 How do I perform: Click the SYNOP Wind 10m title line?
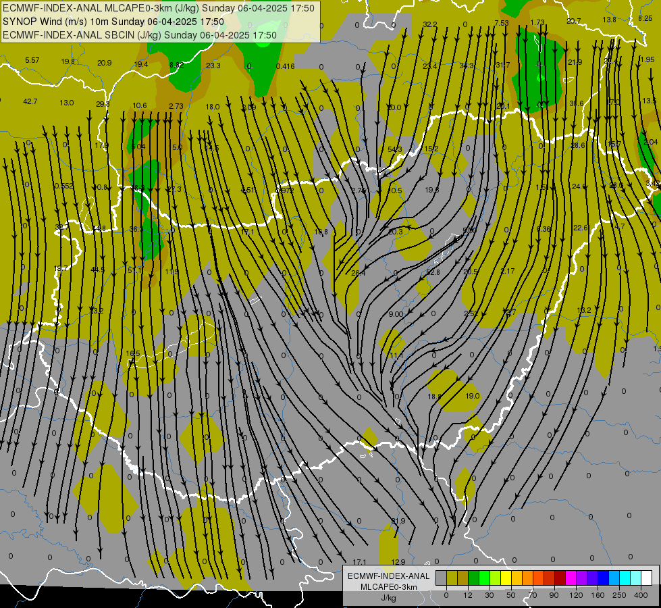coord(113,22)
